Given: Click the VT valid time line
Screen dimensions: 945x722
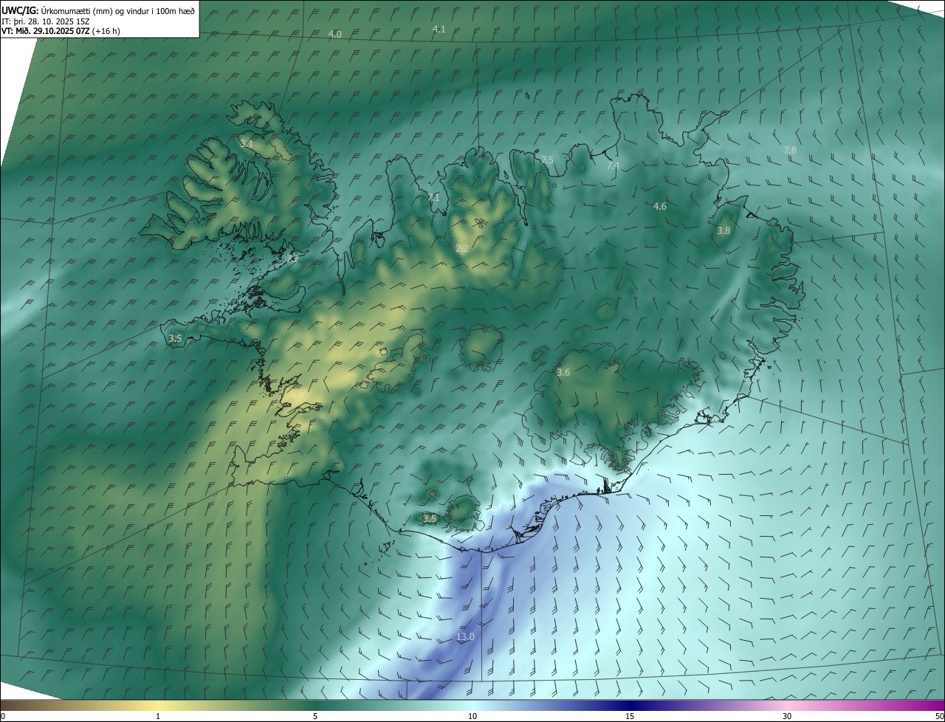Looking at the screenshot, I should pyautogui.click(x=61, y=31).
